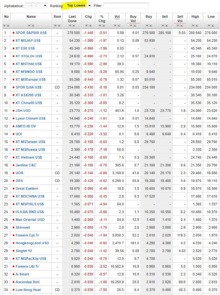Screen dimensions: 220x295
Task: Select DBS volume value 6,298.3
Action: (118, 181)
